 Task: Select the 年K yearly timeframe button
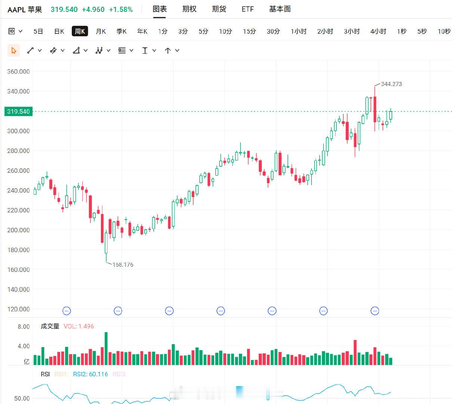(142, 31)
